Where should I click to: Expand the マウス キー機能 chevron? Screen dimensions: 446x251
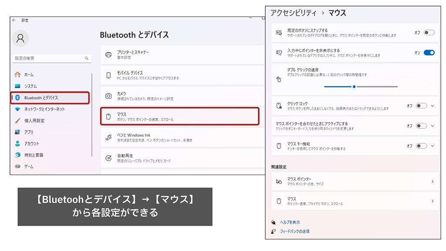(432, 146)
